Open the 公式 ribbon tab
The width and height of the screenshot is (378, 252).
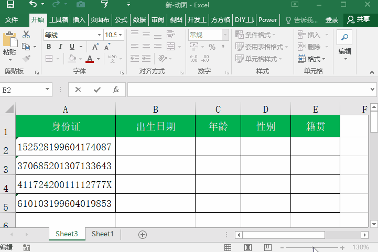point(121,20)
